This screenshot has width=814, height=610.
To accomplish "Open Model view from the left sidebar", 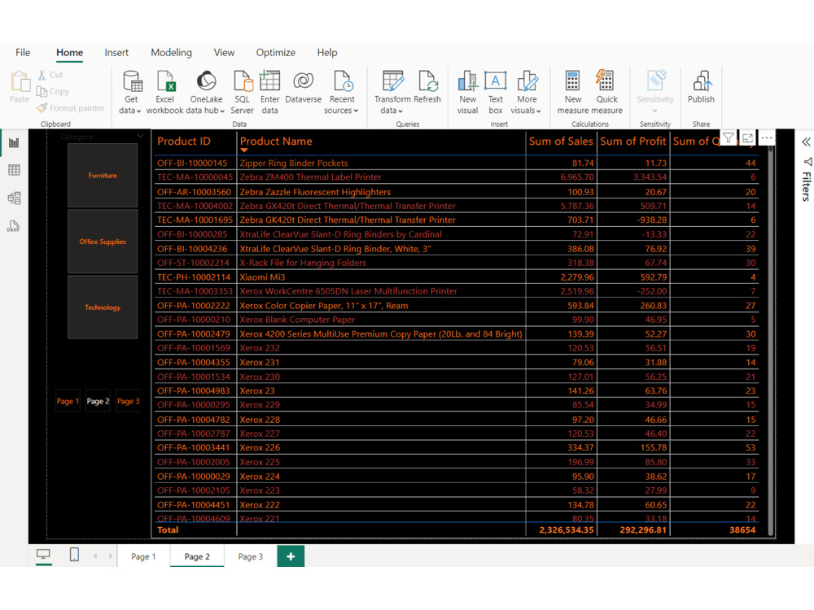I will tap(13, 198).
